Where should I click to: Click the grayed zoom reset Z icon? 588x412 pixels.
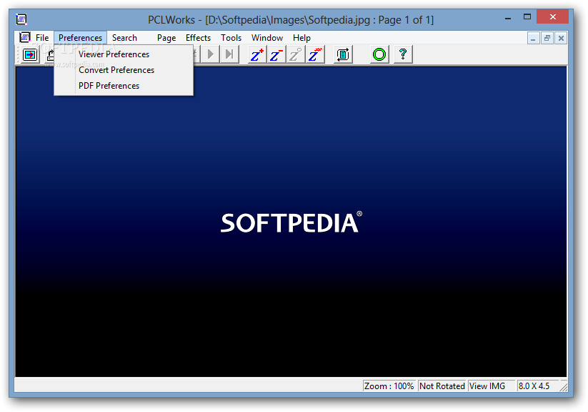point(296,55)
